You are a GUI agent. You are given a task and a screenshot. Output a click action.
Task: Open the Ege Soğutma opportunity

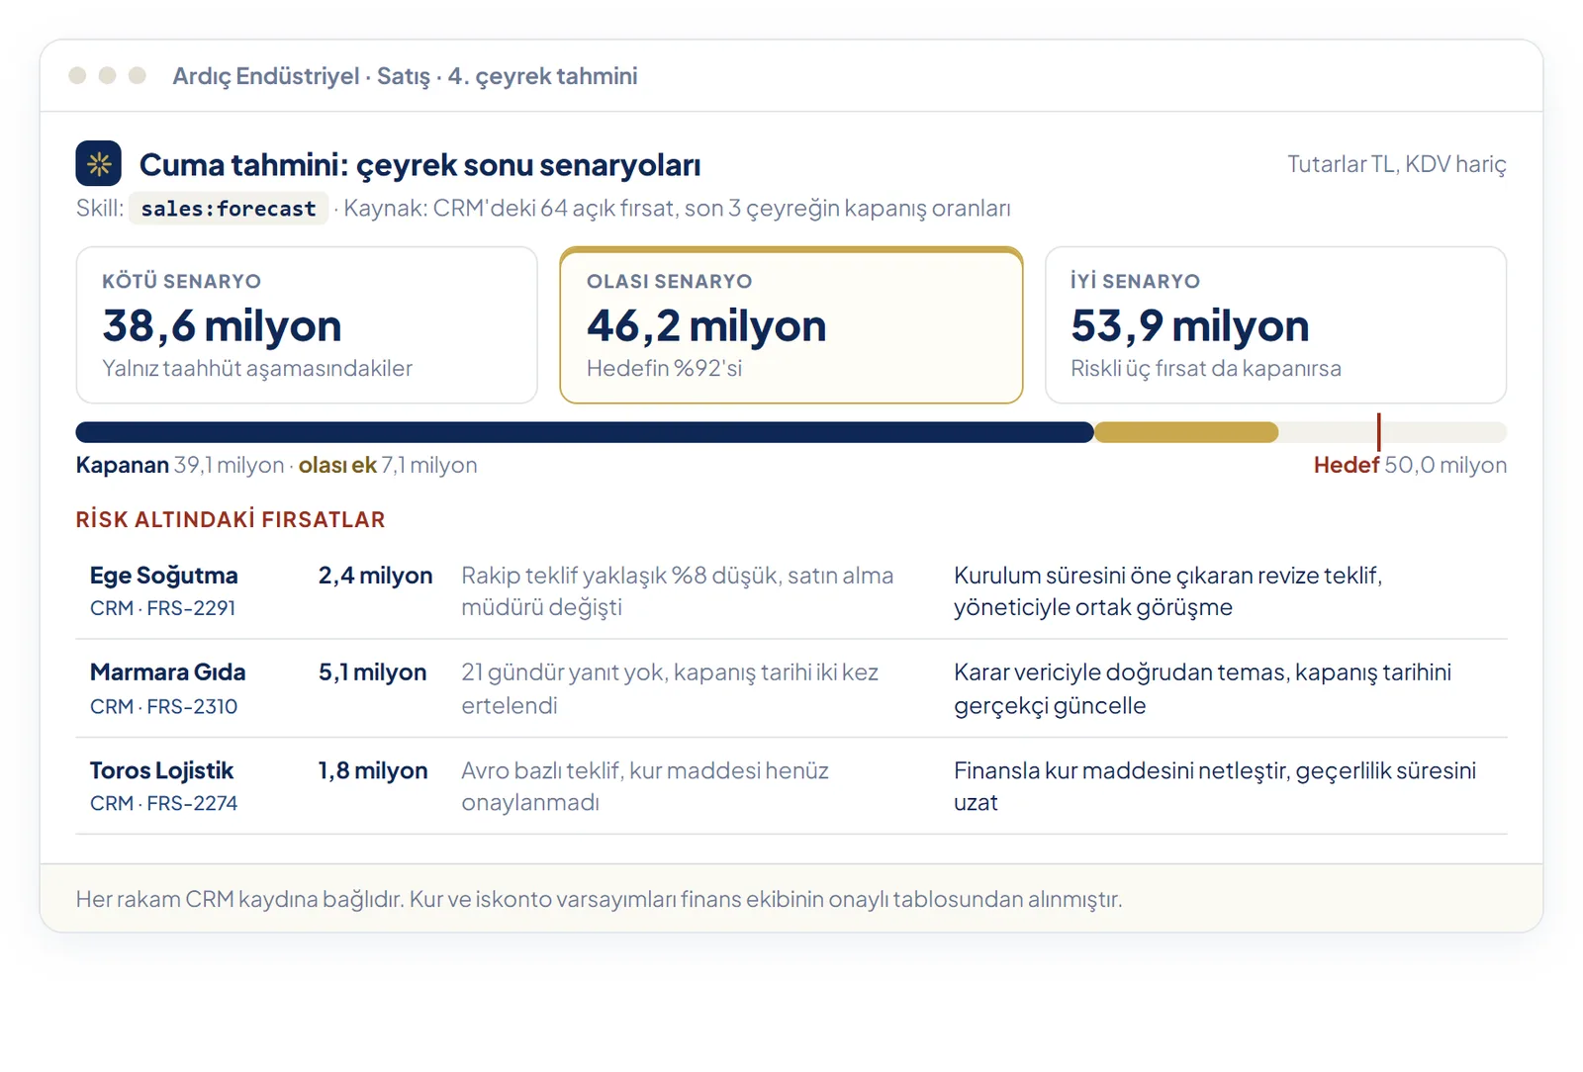(164, 576)
